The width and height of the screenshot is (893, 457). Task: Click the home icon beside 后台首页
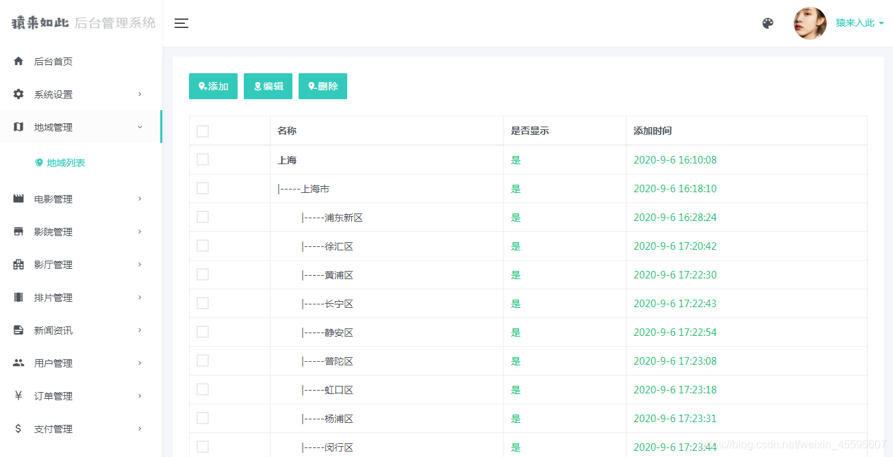click(x=18, y=61)
